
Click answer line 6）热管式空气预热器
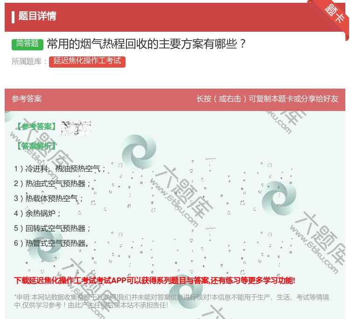point(51,243)
